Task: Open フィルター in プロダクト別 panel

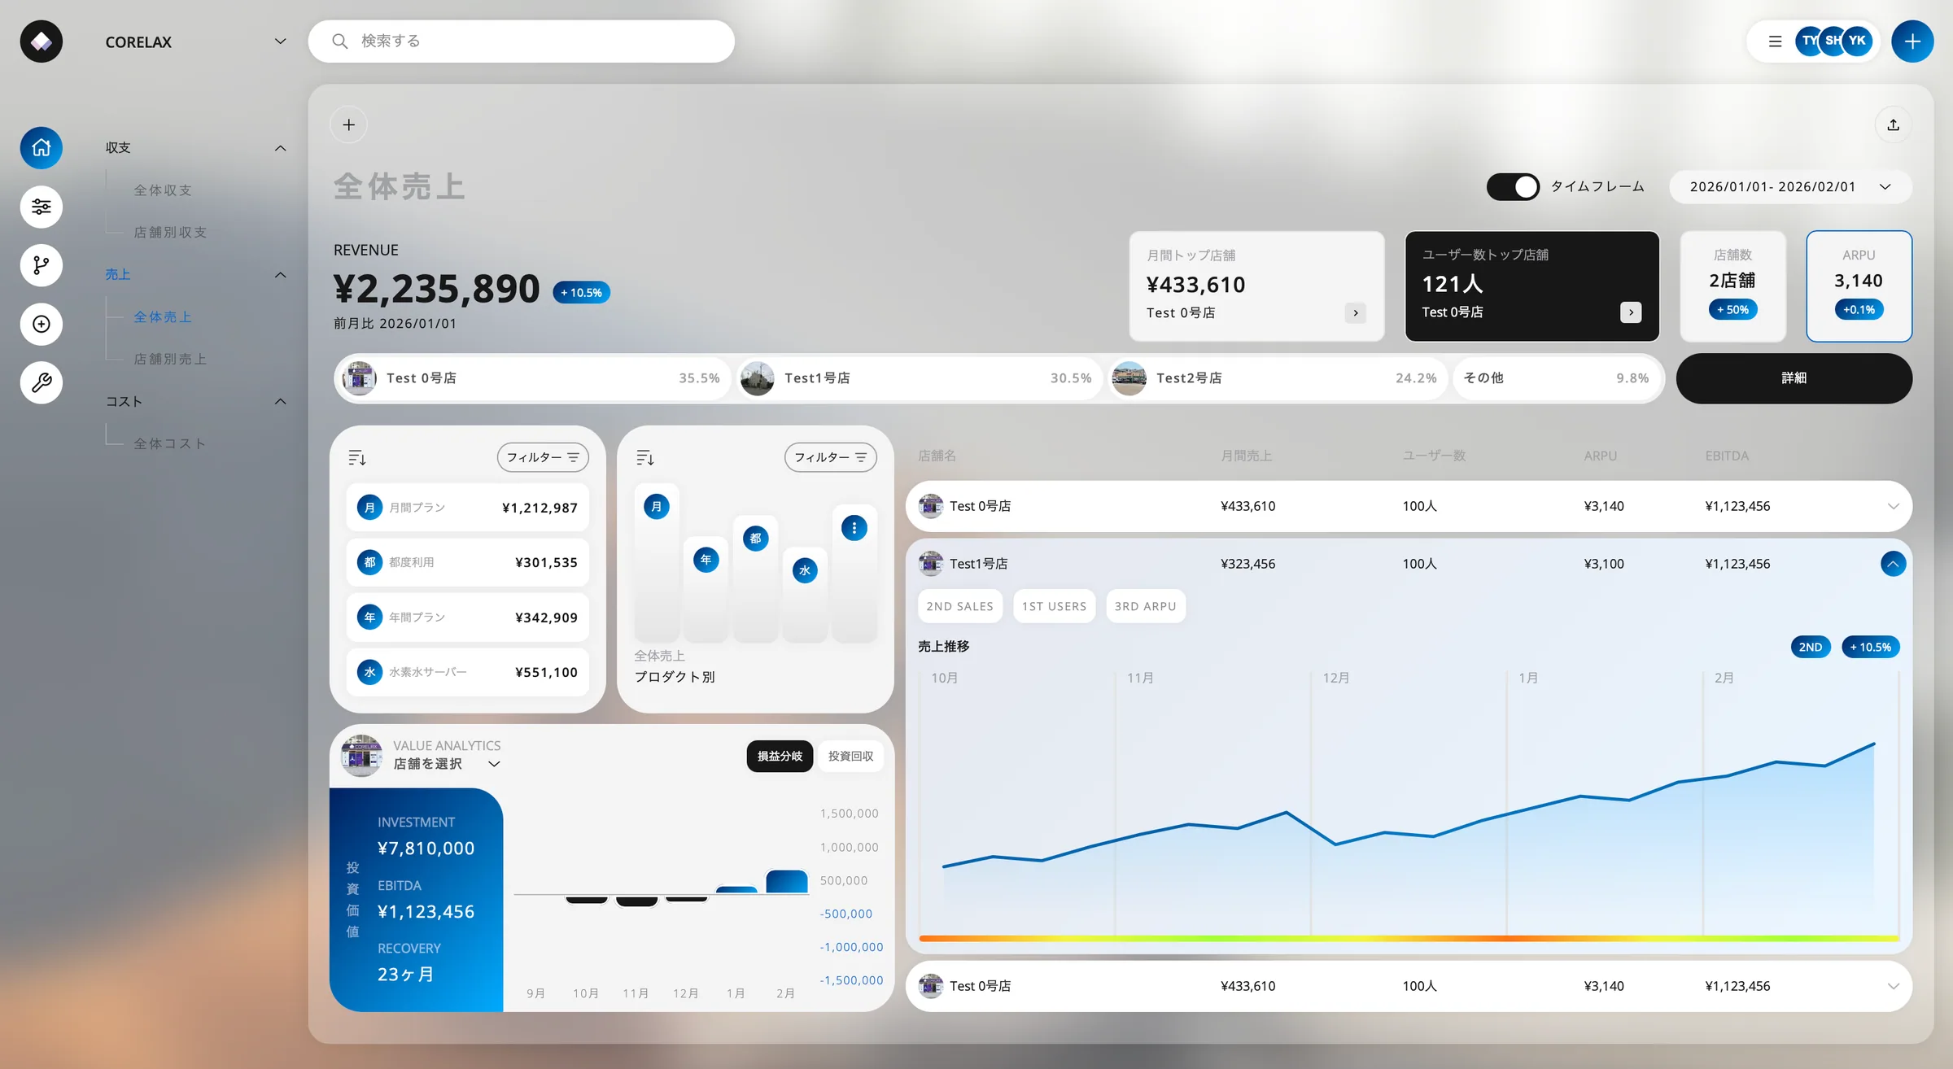Action: point(831,457)
